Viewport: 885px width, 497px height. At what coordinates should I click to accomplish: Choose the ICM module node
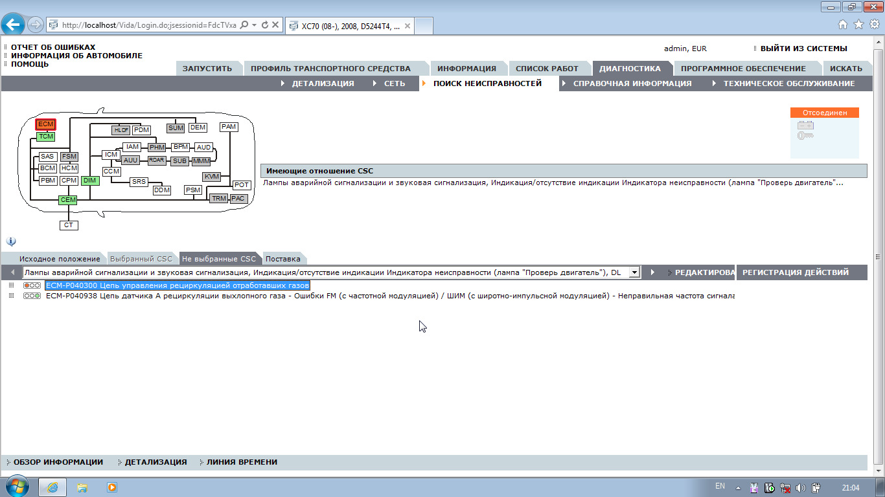pyautogui.click(x=111, y=155)
